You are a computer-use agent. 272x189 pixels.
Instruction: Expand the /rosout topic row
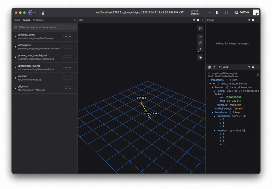(15, 78)
